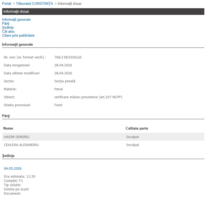Screen dimensions: 207x197
Task: Open the Tribunalul CONSTANȚA breadcrumb link
Action: pyautogui.click(x=35, y=4)
